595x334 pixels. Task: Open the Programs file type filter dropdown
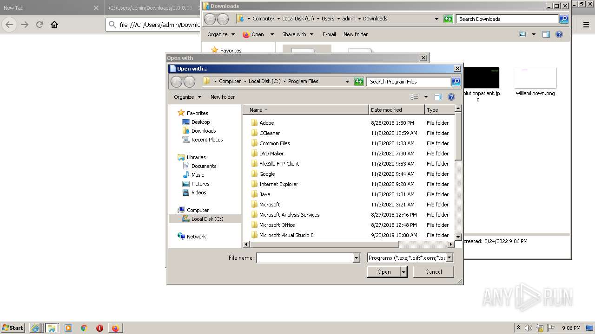click(x=449, y=258)
